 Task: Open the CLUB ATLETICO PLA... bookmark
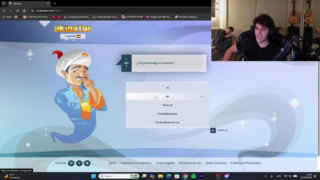pos(36,17)
